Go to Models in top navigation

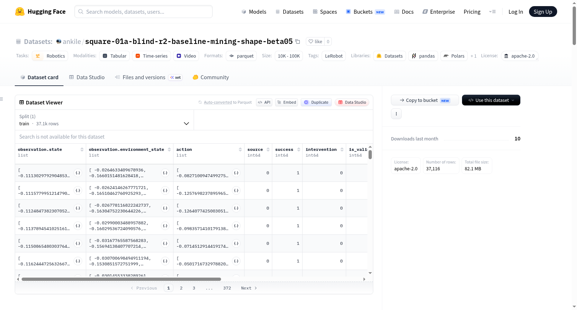coord(254,12)
